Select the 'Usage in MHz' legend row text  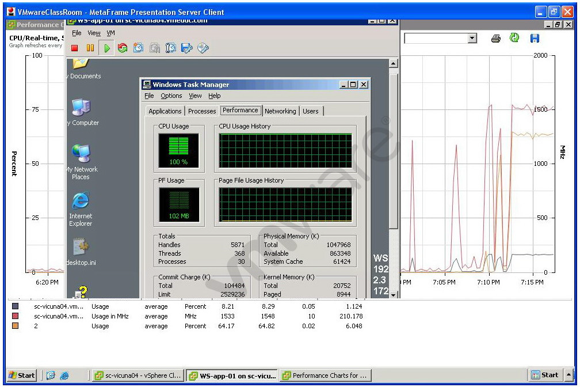click(x=110, y=316)
